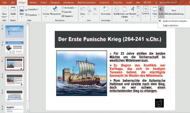Click the Formen shapes icon
The height and width of the screenshot is (113, 190).
[46, 9]
